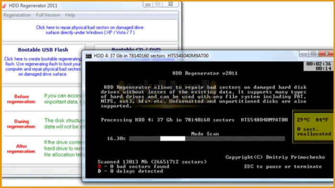Click the 29°C 84°F temperature reading

(x=312, y=120)
